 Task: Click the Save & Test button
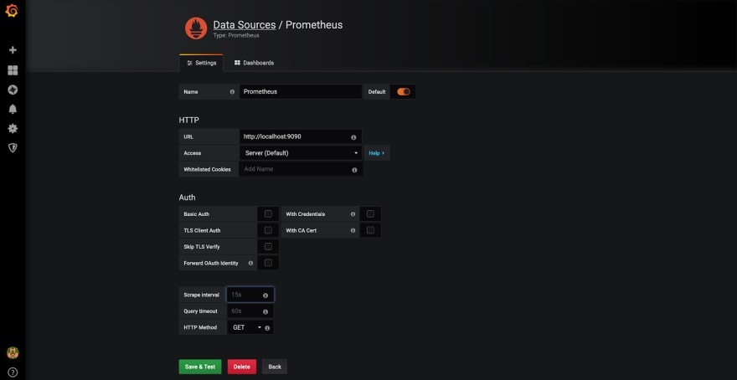(x=200, y=367)
